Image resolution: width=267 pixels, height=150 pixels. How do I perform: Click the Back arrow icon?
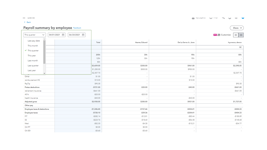point(25,22)
